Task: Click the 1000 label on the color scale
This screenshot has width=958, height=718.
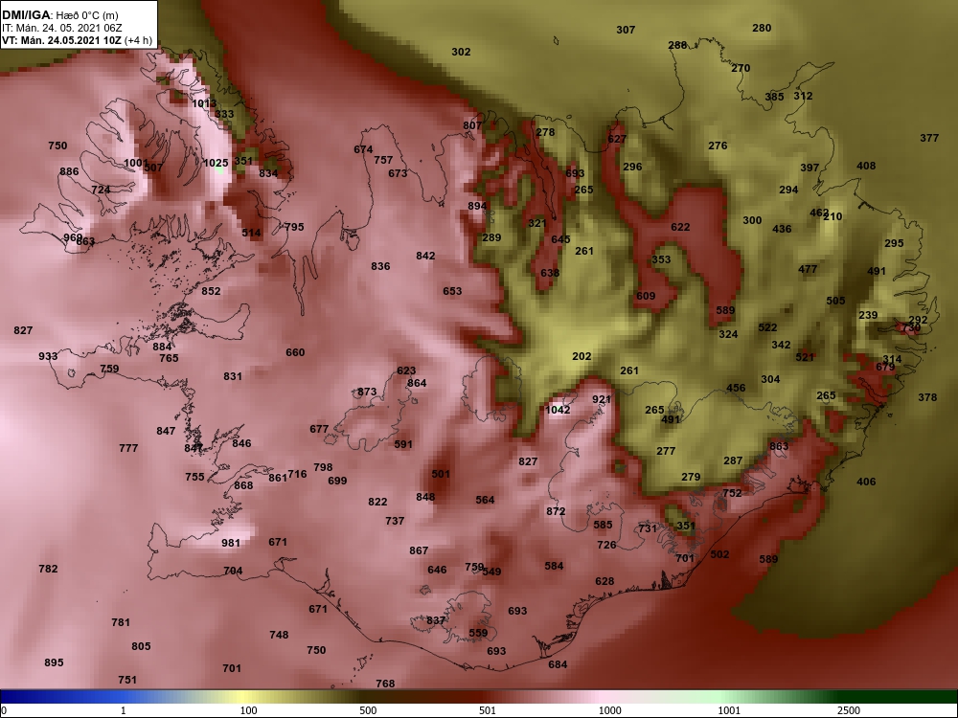Action: click(610, 710)
